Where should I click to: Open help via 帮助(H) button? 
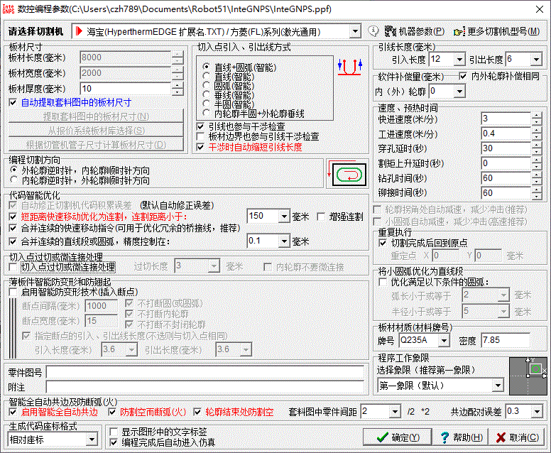click(461, 437)
